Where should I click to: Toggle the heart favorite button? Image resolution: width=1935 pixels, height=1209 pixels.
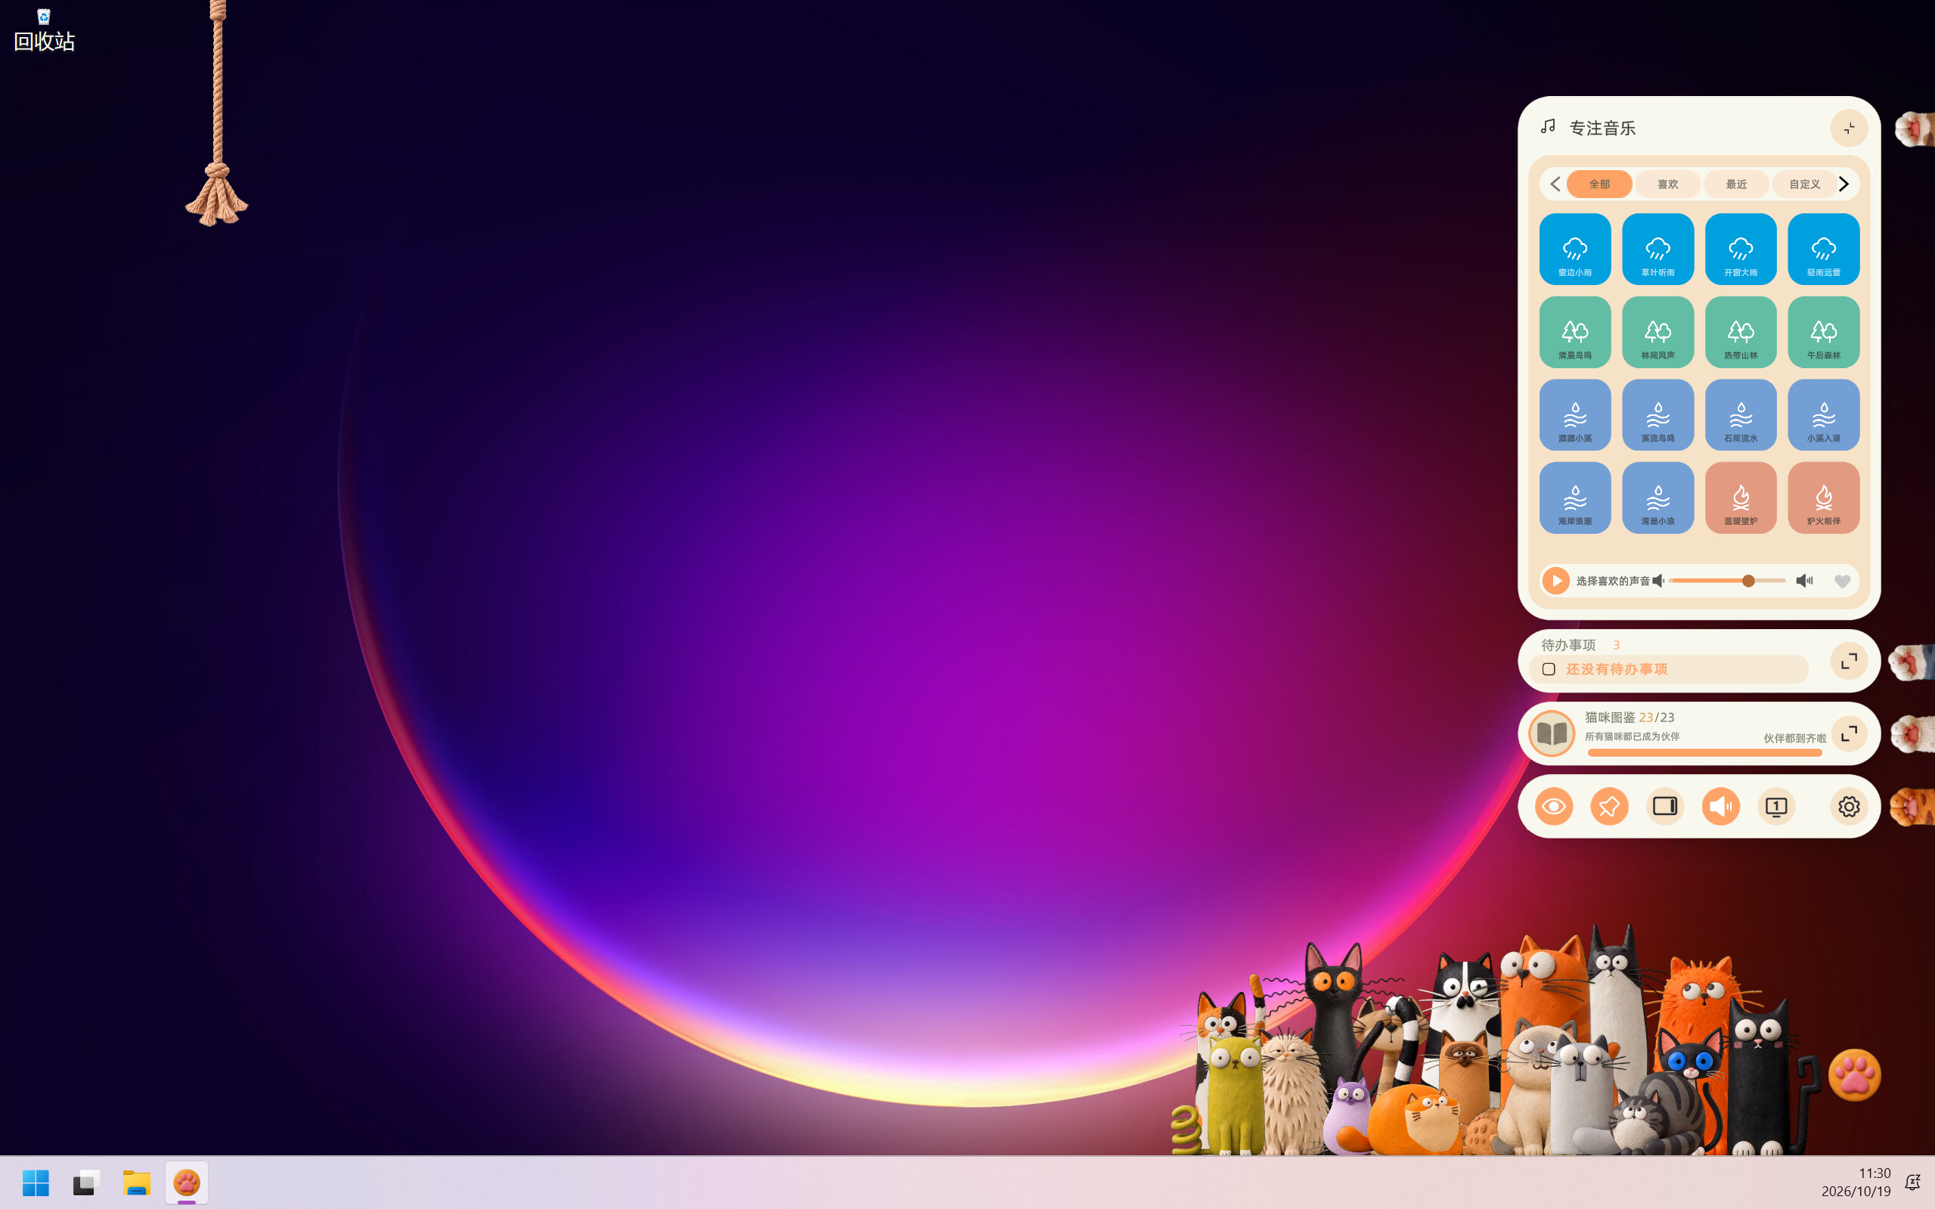pos(1841,581)
